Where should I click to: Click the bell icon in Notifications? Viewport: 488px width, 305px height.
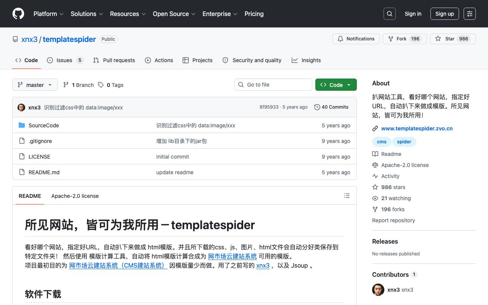click(340, 39)
